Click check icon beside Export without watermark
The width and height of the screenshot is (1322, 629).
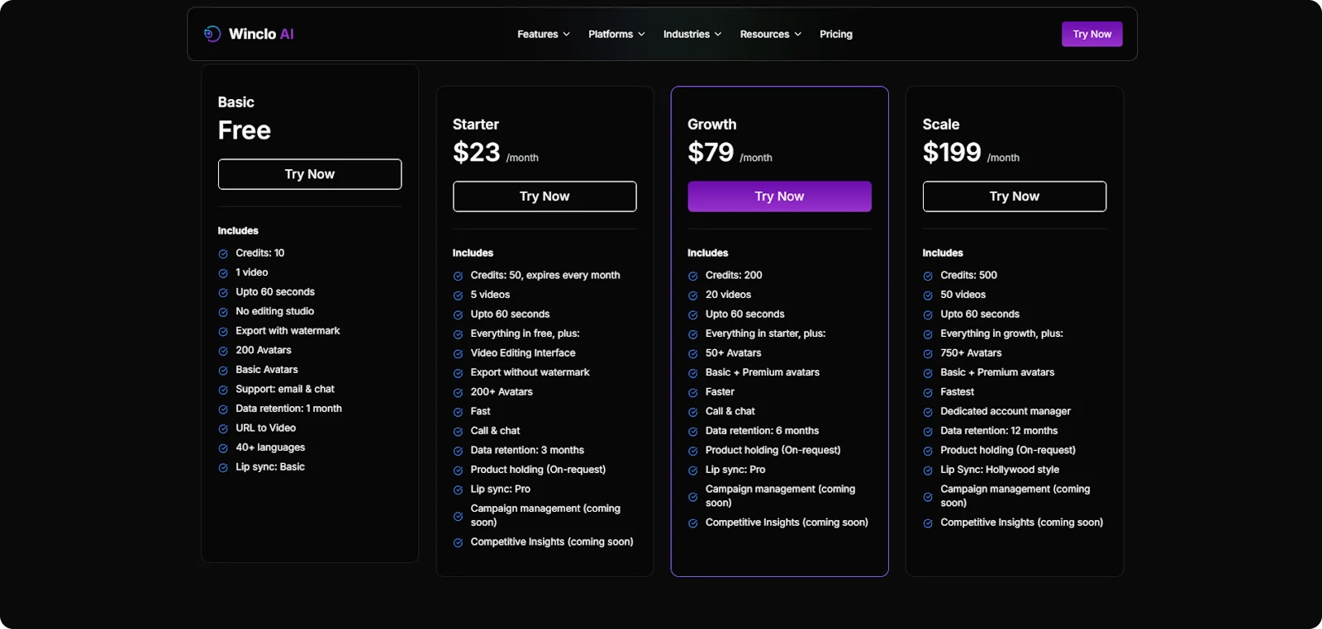click(458, 373)
